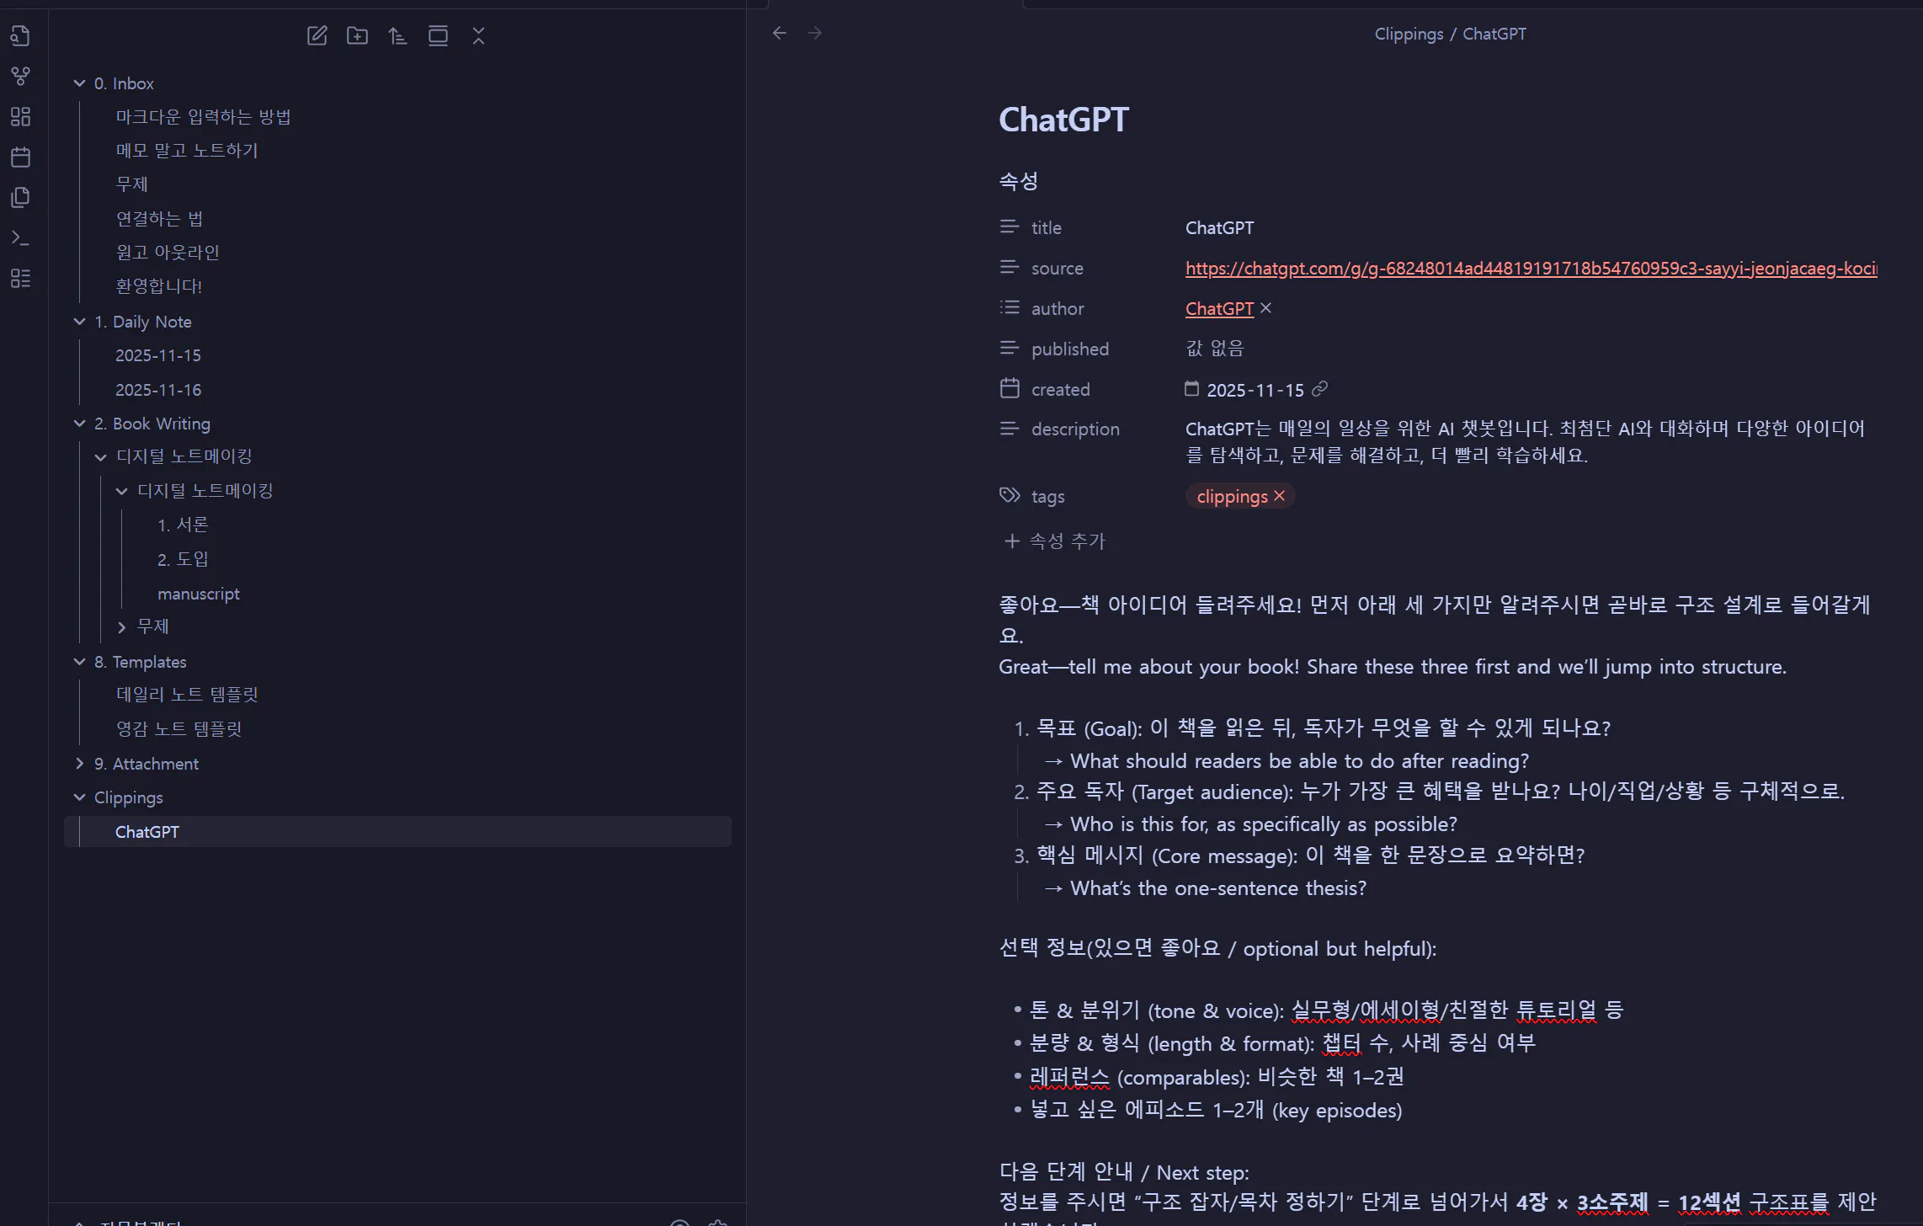Screen dimensions: 1923x1226
Task: Click the ChatGPT note title heading
Action: pyautogui.click(x=1063, y=120)
